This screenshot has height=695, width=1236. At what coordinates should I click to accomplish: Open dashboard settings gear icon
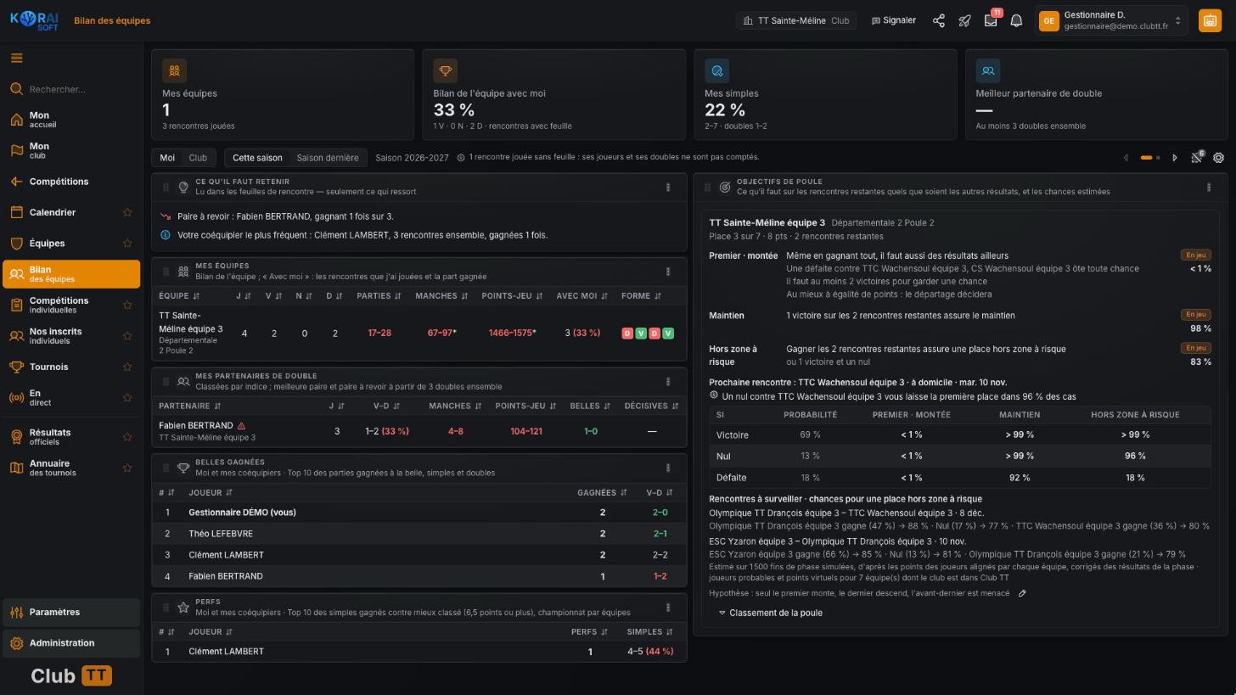tap(1218, 158)
